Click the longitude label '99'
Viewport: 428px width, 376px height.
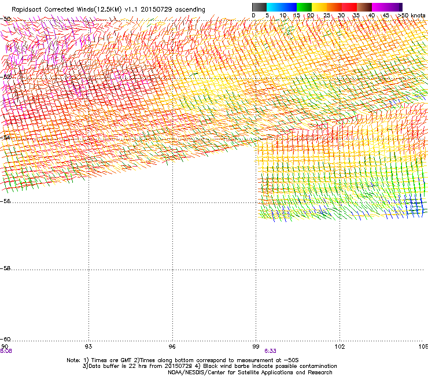(256, 346)
